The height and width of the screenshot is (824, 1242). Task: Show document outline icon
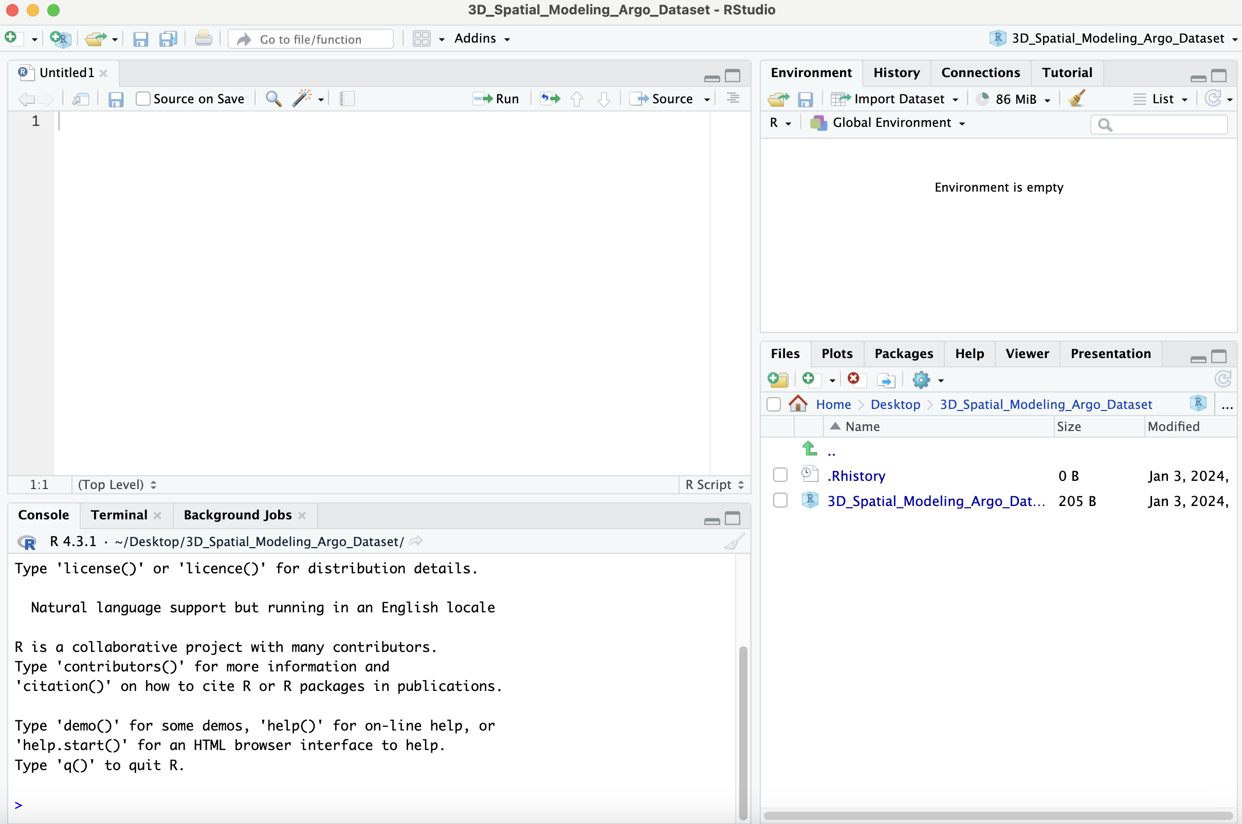[733, 98]
